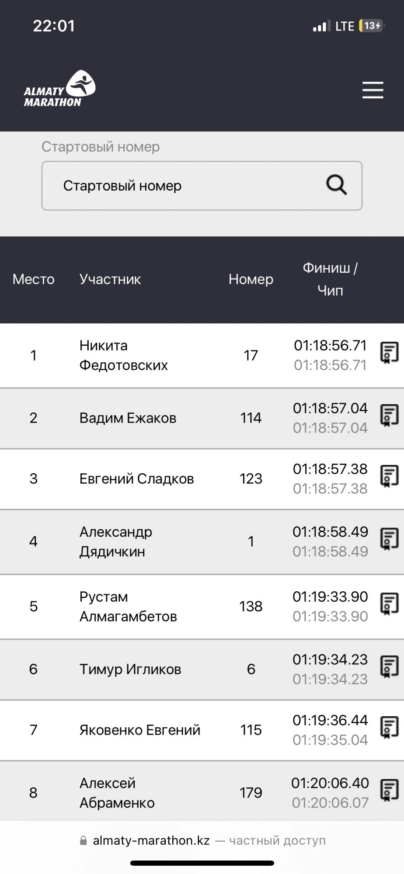The height and width of the screenshot is (874, 404).
Task: View certificate for Алексей Абраменко
Action: [x=389, y=790]
